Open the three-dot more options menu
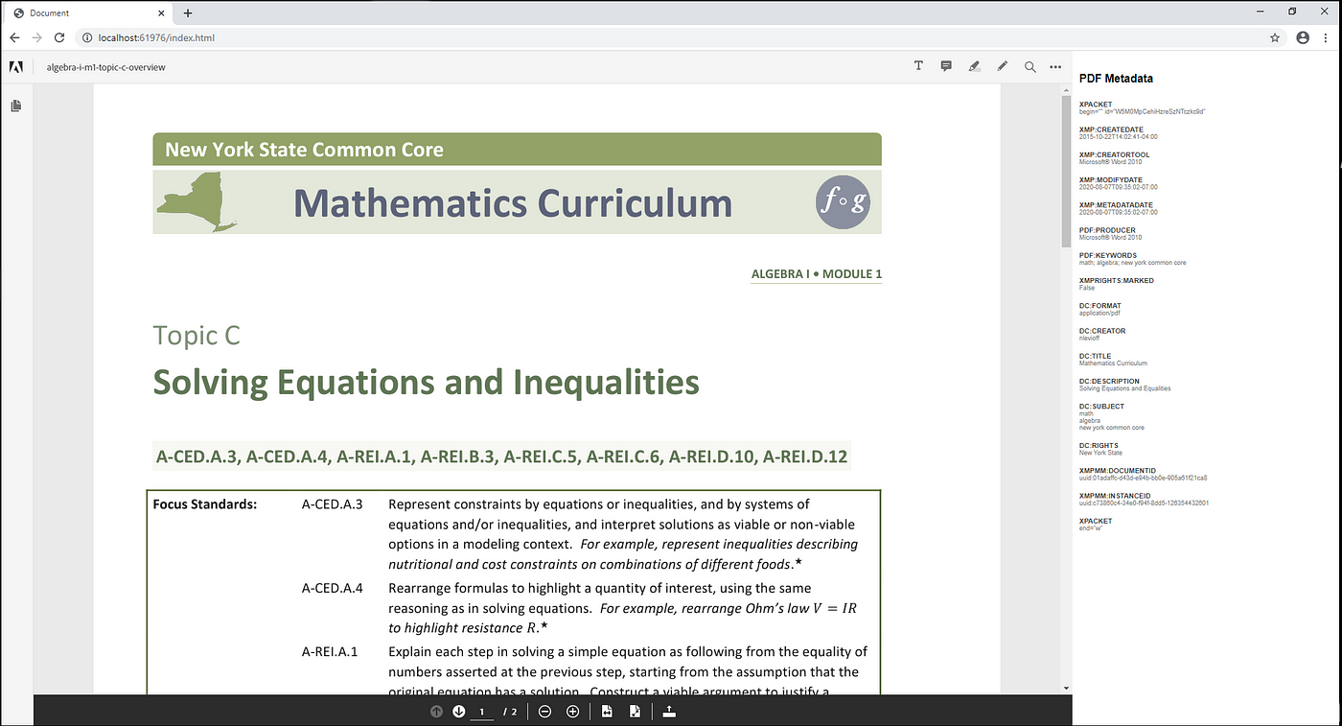 pos(1055,67)
